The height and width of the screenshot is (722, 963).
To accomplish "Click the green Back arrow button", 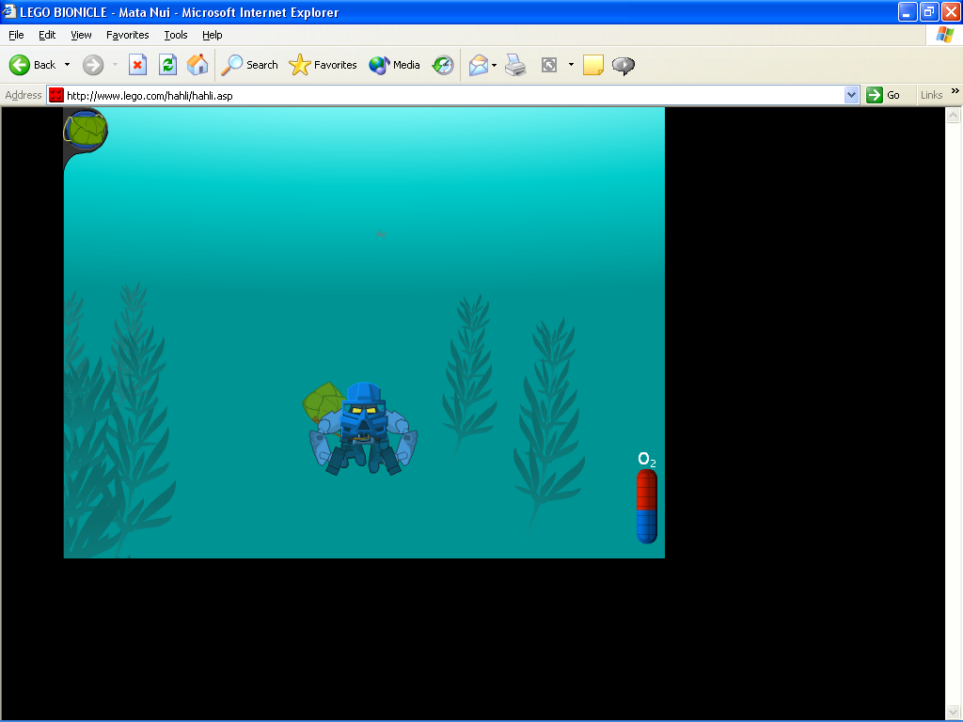I will (x=20, y=65).
